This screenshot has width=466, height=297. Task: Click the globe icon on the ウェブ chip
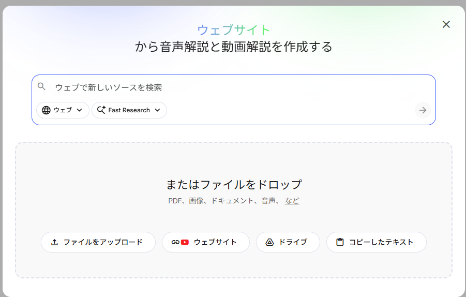[x=46, y=110]
